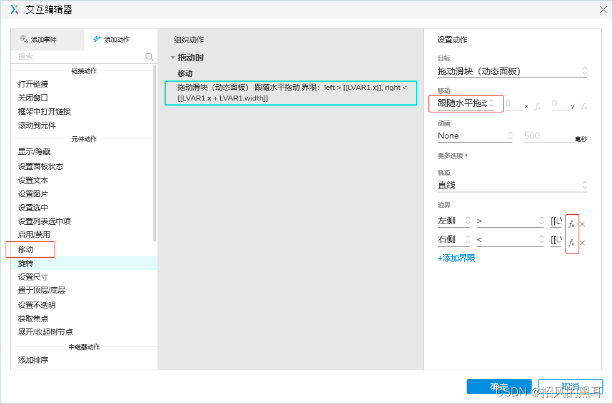This screenshot has width=613, height=404.
Task: Open the < comparison operator dropdown
Action: point(510,240)
